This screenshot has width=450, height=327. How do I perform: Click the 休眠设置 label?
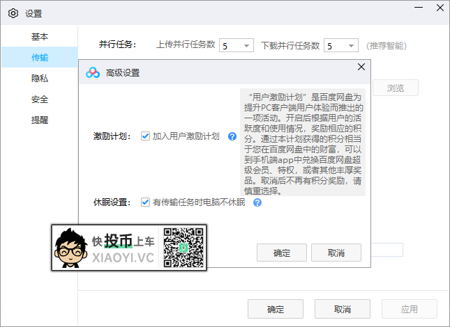pyautogui.click(x=112, y=202)
